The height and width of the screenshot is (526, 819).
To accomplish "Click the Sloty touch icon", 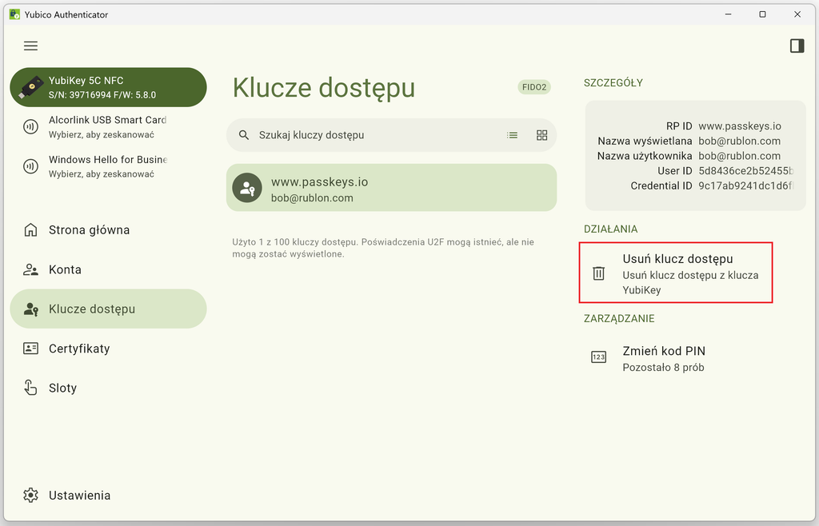I will coord(31,388).
